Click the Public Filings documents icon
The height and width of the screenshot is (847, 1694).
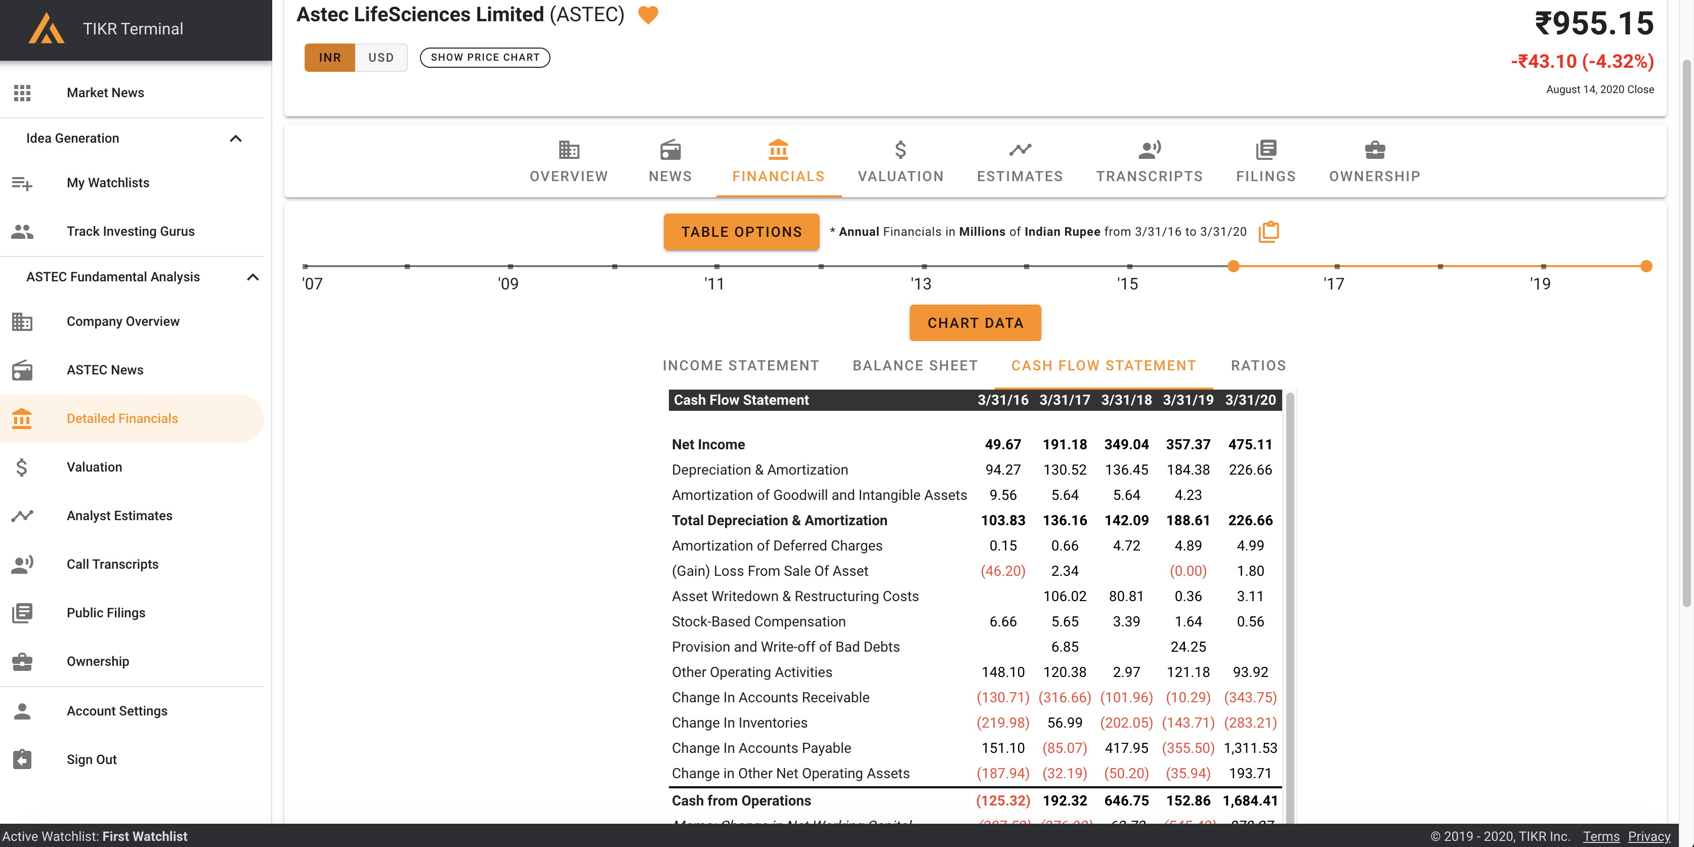[x=22, y=613]
